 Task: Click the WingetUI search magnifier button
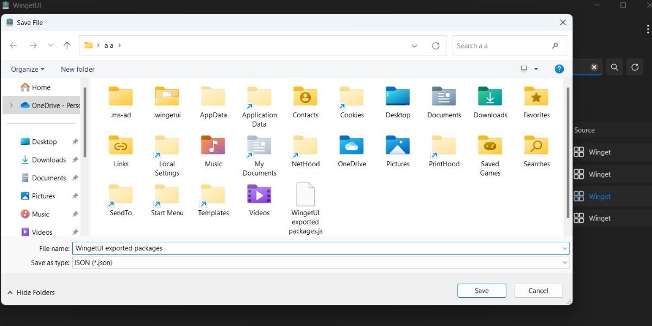tap(615, 67)
